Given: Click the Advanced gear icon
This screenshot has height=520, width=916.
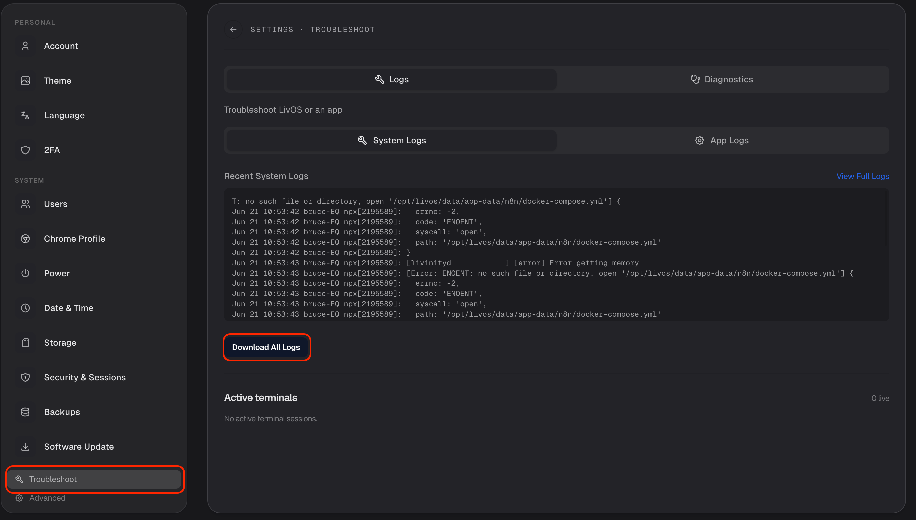Looking at the screenshot, I should pos(19,498).
